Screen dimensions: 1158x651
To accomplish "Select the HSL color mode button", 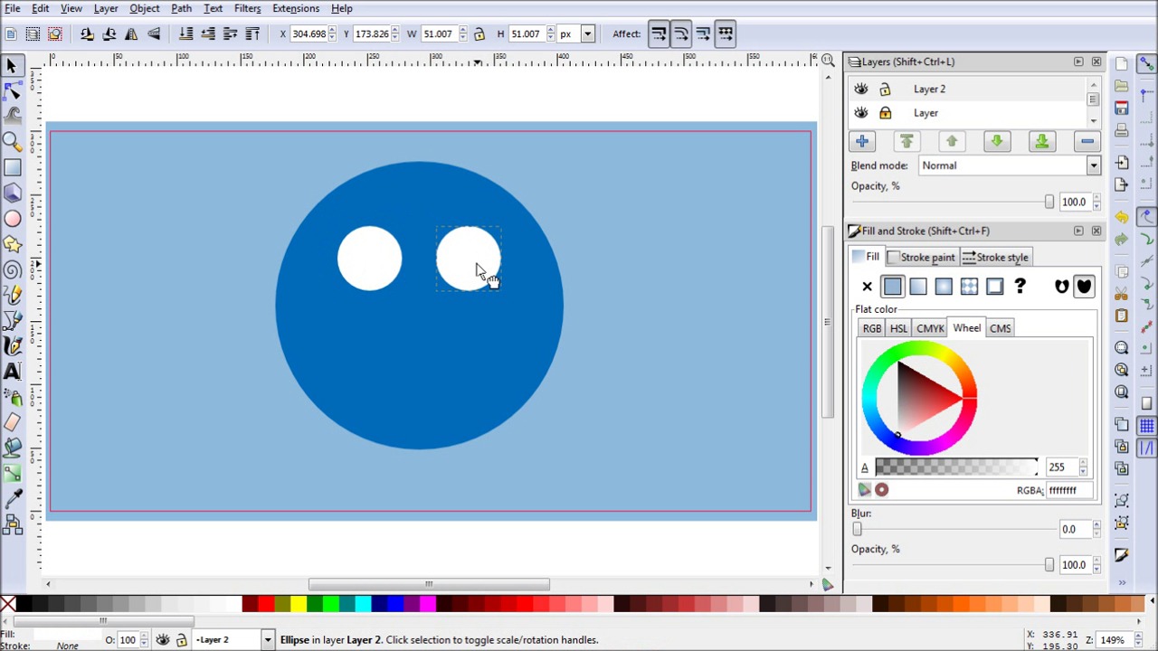I will pos(897,328).
